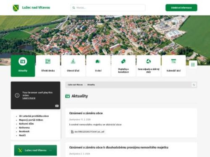Focus the Hledat search input field
This screenshot has height=157, width=210.
click(x=108, y=8)
